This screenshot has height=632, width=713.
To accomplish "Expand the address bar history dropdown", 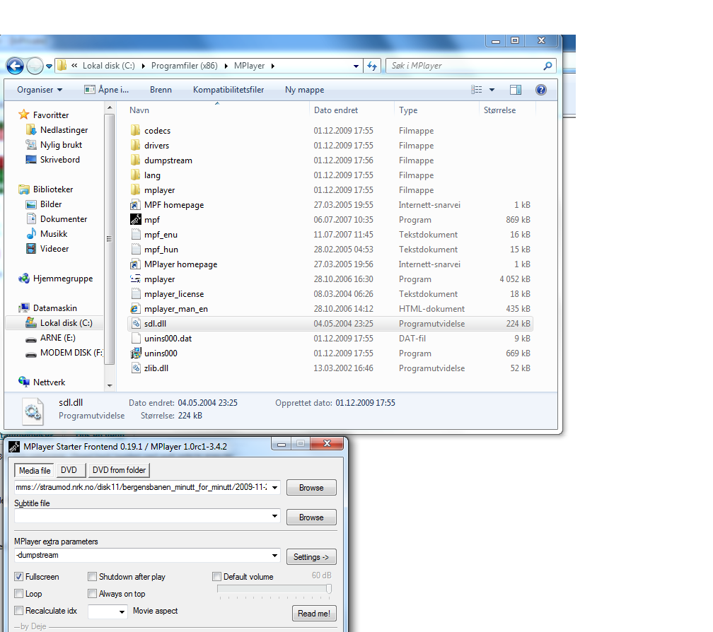I will (356, 66).
